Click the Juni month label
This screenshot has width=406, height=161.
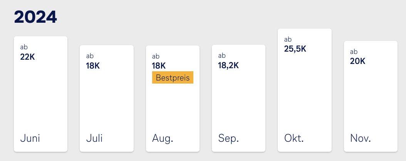point(30,138)
